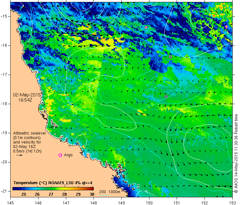This screenshot has width=240, height=205.
Task: Click longitude axis label 146
Action: coord(38,203)
